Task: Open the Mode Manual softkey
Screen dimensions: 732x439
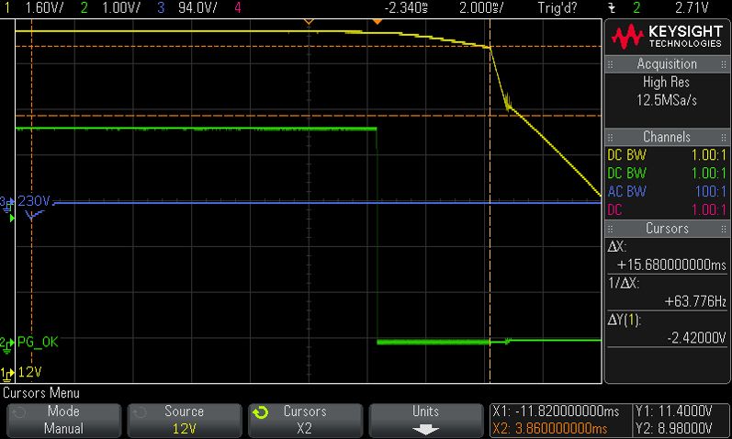Action: [x=63, y=421]
